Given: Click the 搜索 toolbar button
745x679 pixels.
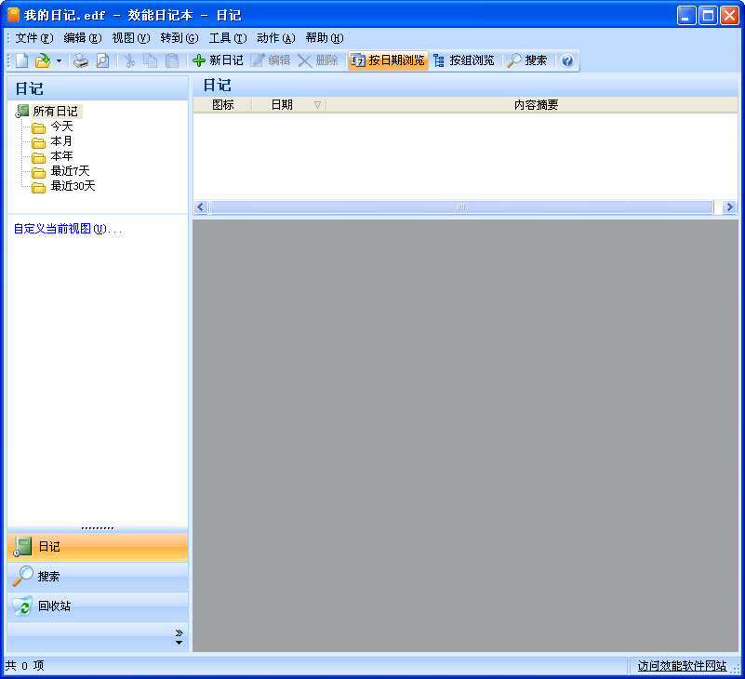Looking at the screenshot, I should click(x=527, y=60).
